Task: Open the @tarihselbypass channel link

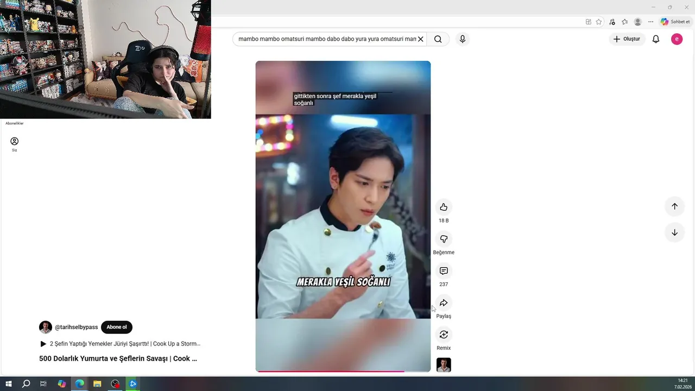Action: 77,327
